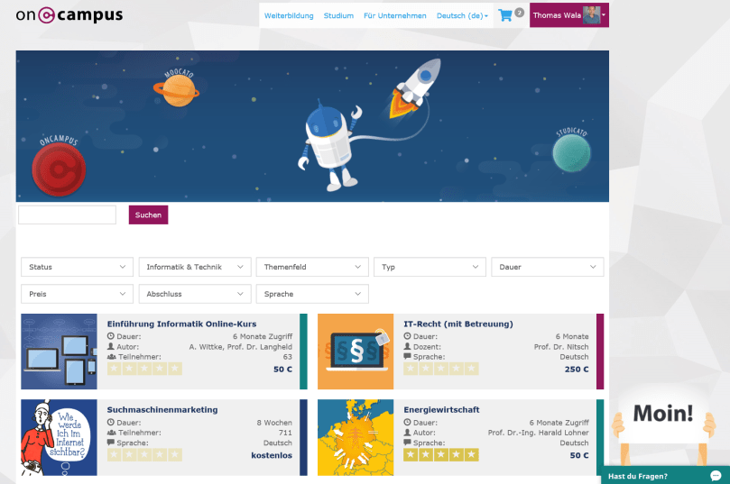Click Suchmaschinenmarketing cartoon thumbnail
This screenshot has width=730, height=484.
click(x=60, y=437)
